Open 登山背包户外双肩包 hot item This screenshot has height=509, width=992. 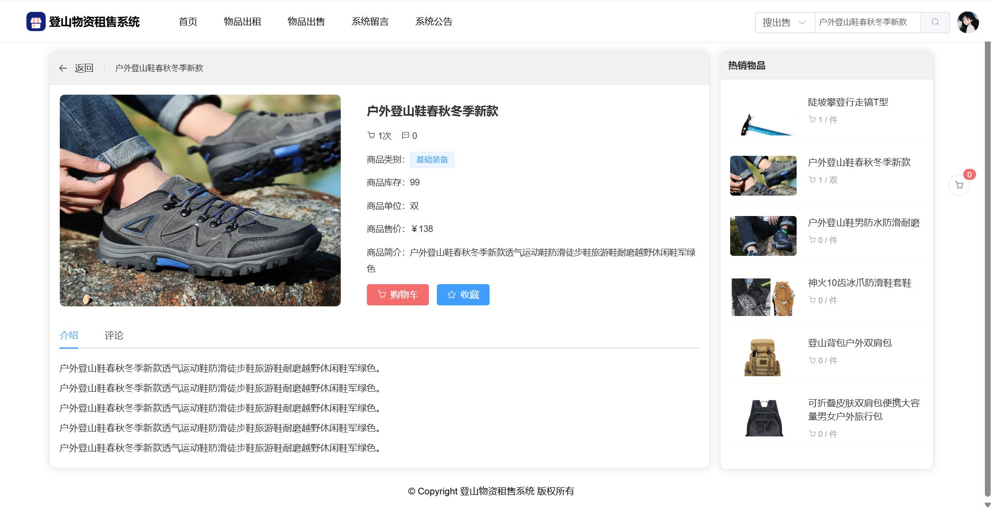(849, 343)
